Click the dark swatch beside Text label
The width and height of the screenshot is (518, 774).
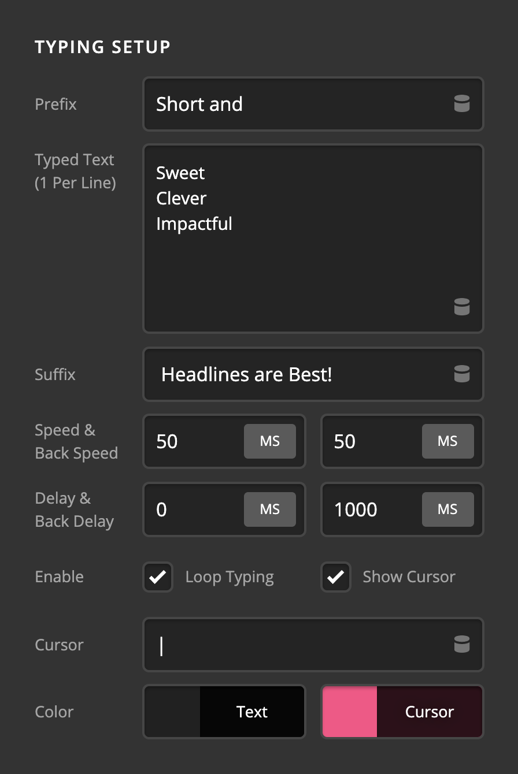[x=171, y=712]
